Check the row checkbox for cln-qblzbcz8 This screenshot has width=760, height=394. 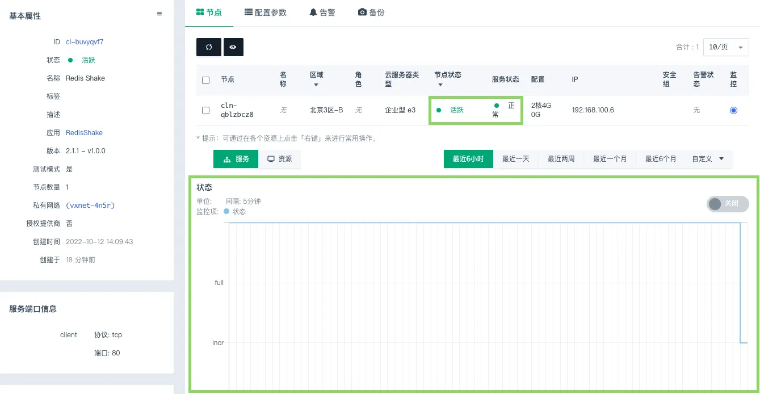[x=206, y=110]
